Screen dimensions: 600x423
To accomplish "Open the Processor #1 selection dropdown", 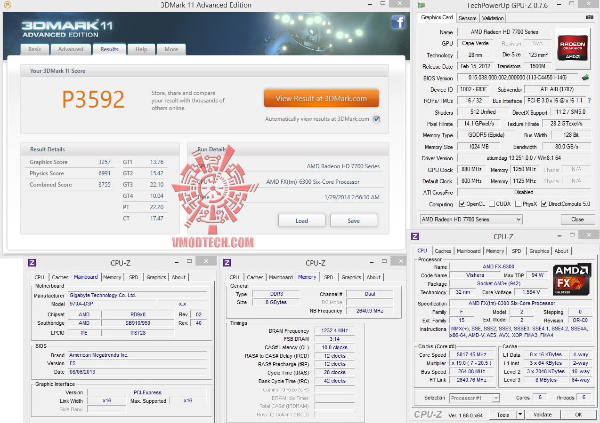I will pos(475,398).
